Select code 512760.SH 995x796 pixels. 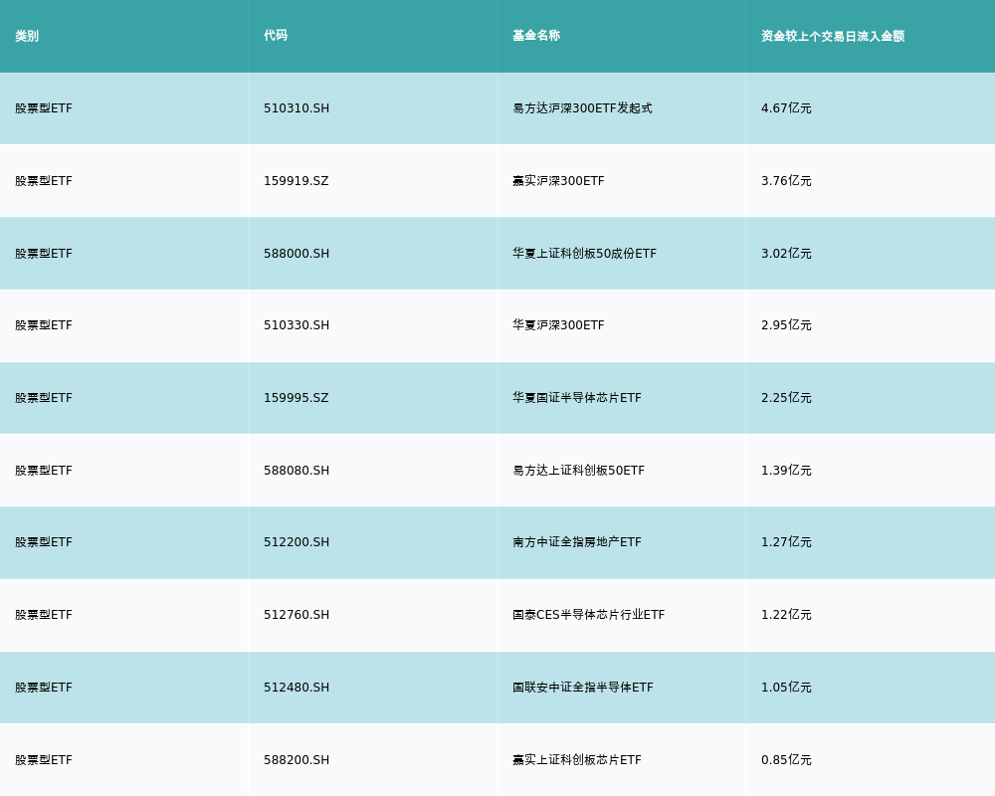pos(297,615)
